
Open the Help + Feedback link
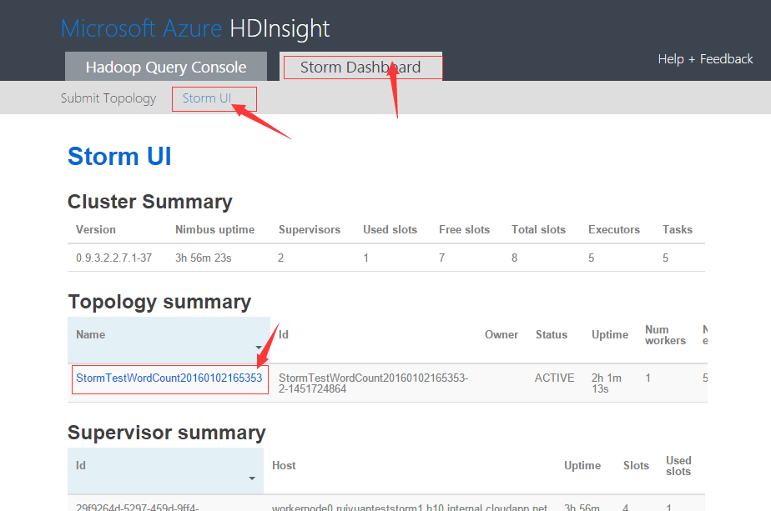point(705,59)
